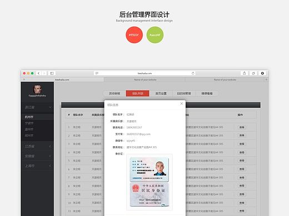Viewport: 289px width, 216px height.
Task: Click the reader view icon in address bar
Action: click(97, 73)
